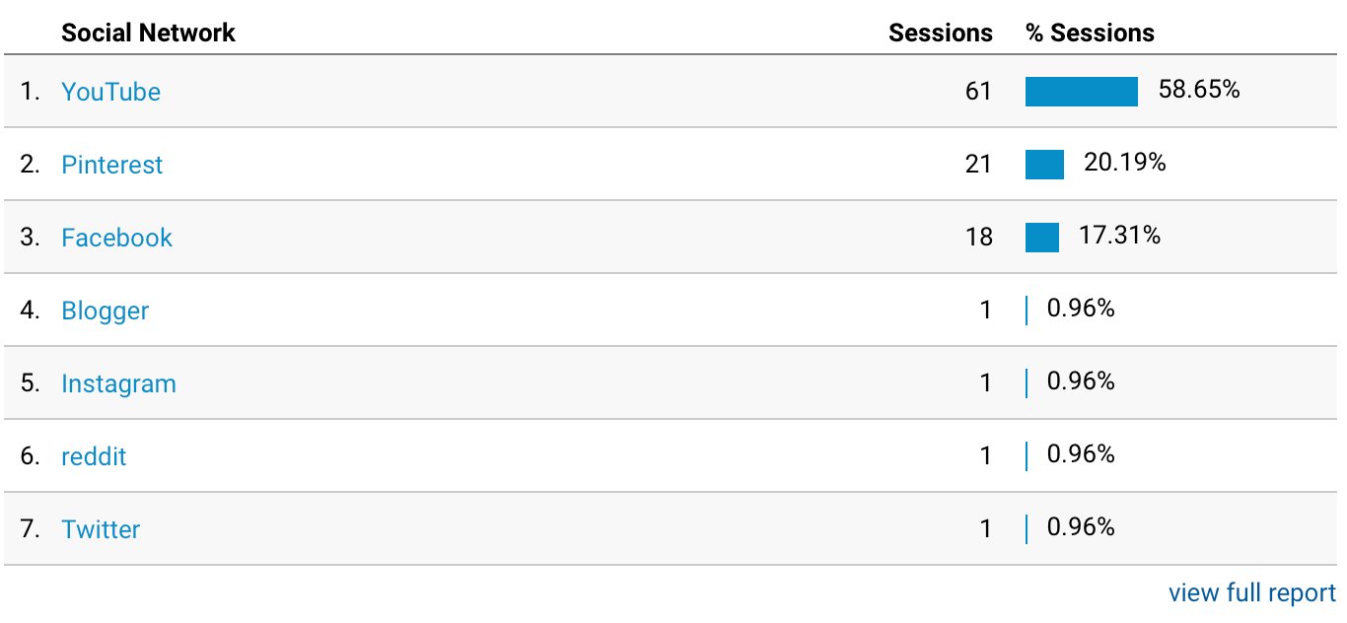Open the Blogger social network link
The image size is (1347, 623).
point(105,311)
